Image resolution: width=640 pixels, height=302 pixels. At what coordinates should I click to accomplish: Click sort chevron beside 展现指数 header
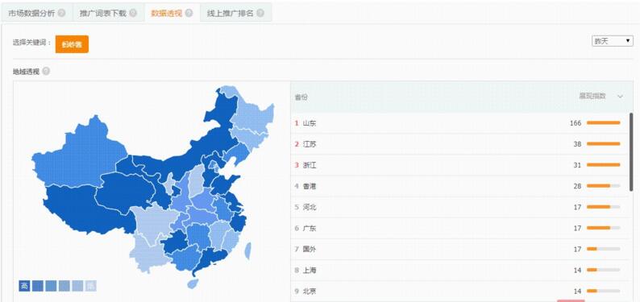(621, 97)
